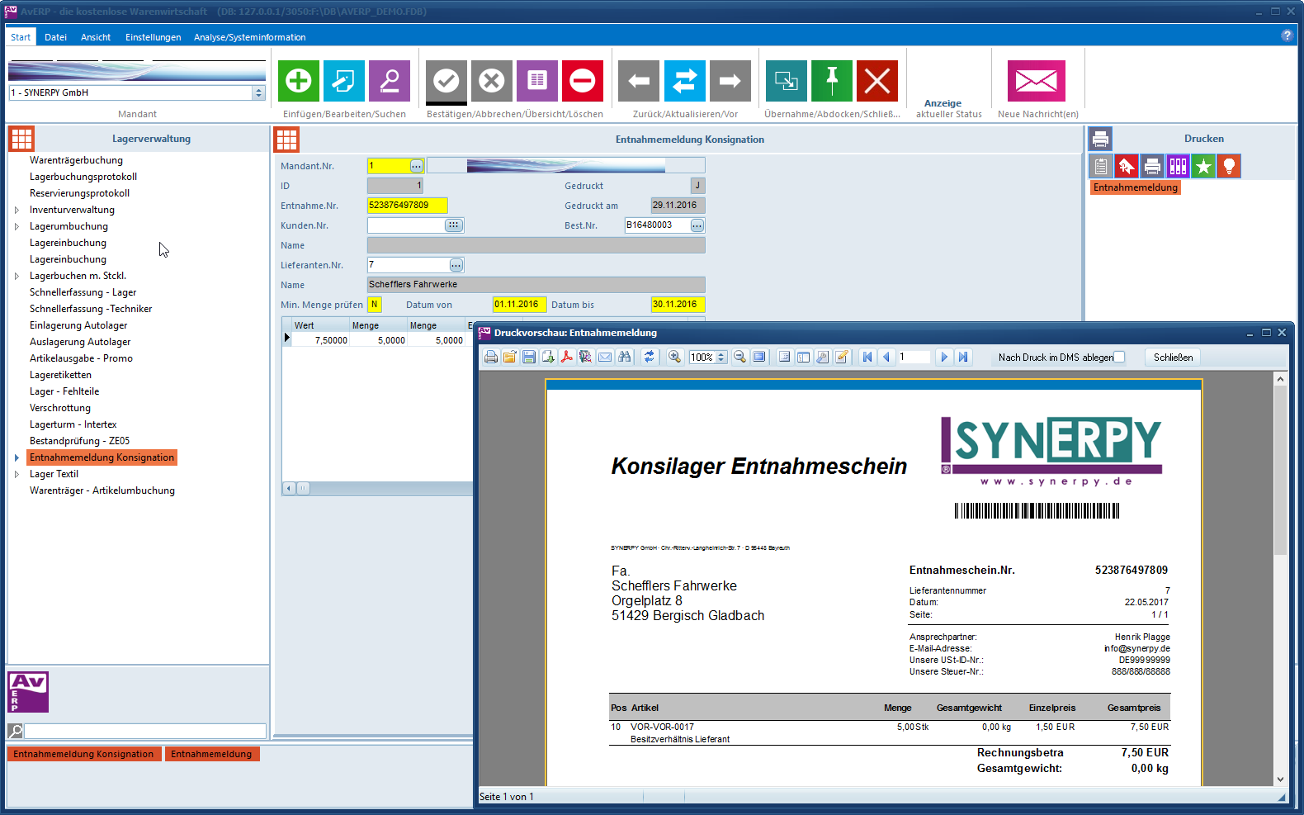Click Schließen button in print preview
Screen dimensions: 1304x815
pyautogui.click(x=1172, y=358)
